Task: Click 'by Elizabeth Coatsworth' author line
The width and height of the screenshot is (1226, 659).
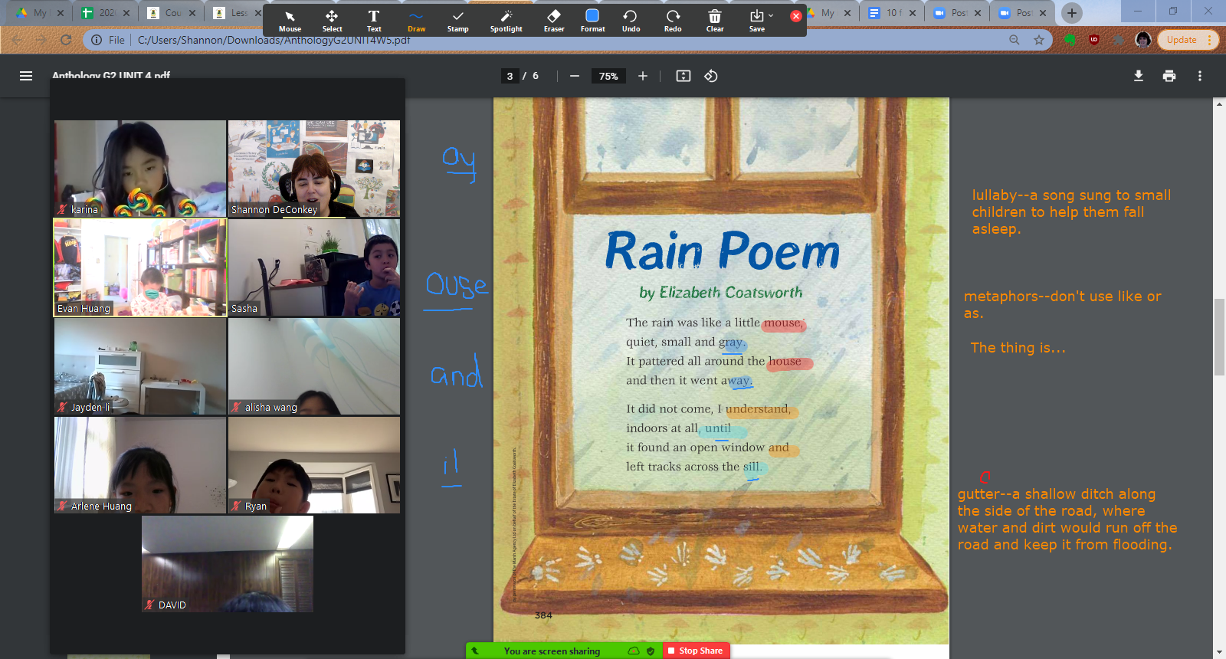Action: [x=721, y=293]
